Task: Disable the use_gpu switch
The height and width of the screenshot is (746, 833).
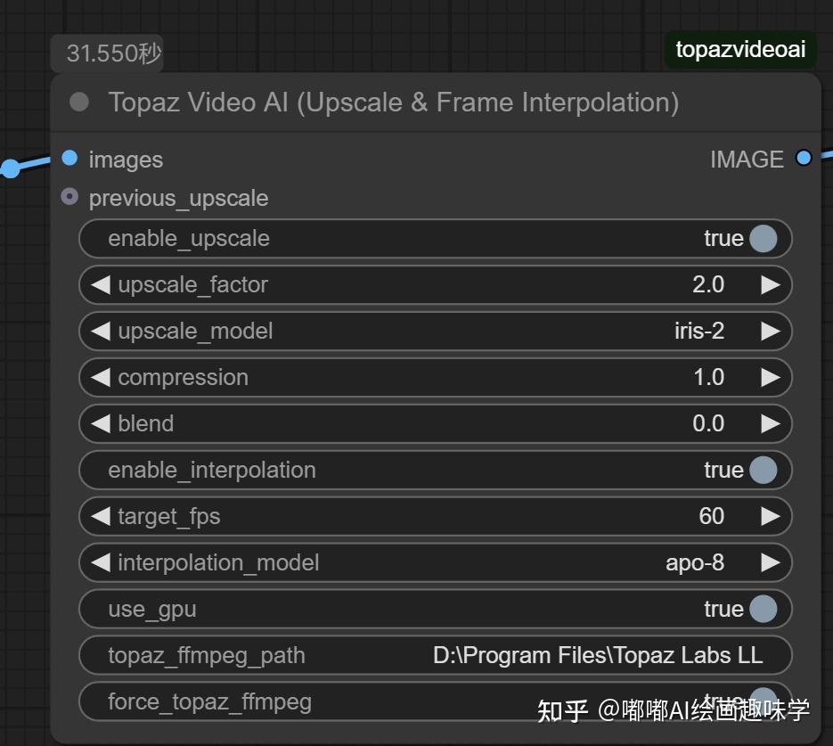Action: pyautogui.click(x=763, y=609)
